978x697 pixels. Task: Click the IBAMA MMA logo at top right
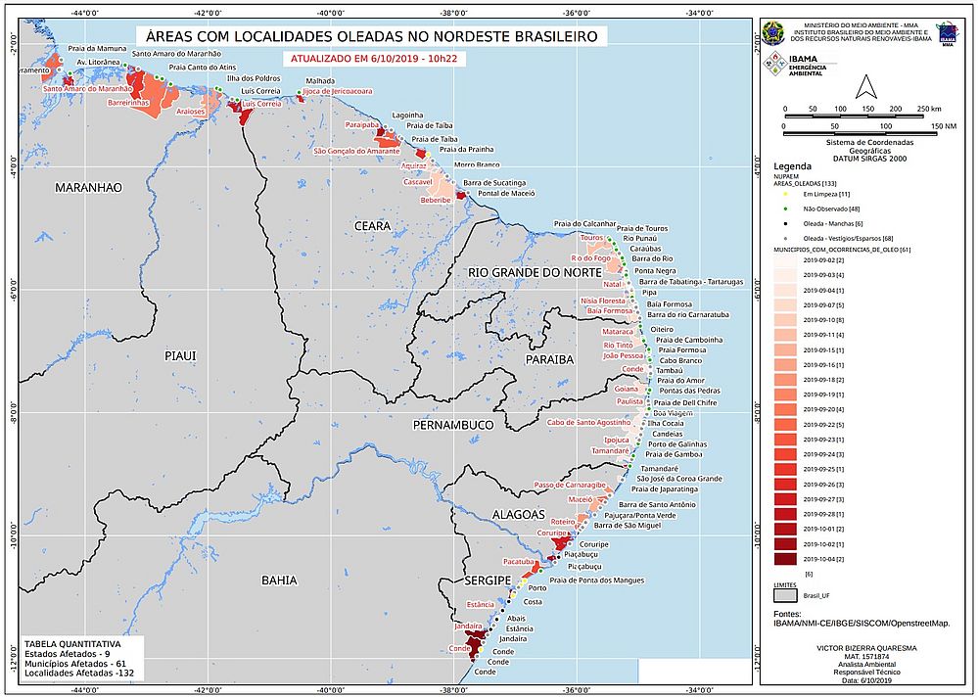click(948, 33)
